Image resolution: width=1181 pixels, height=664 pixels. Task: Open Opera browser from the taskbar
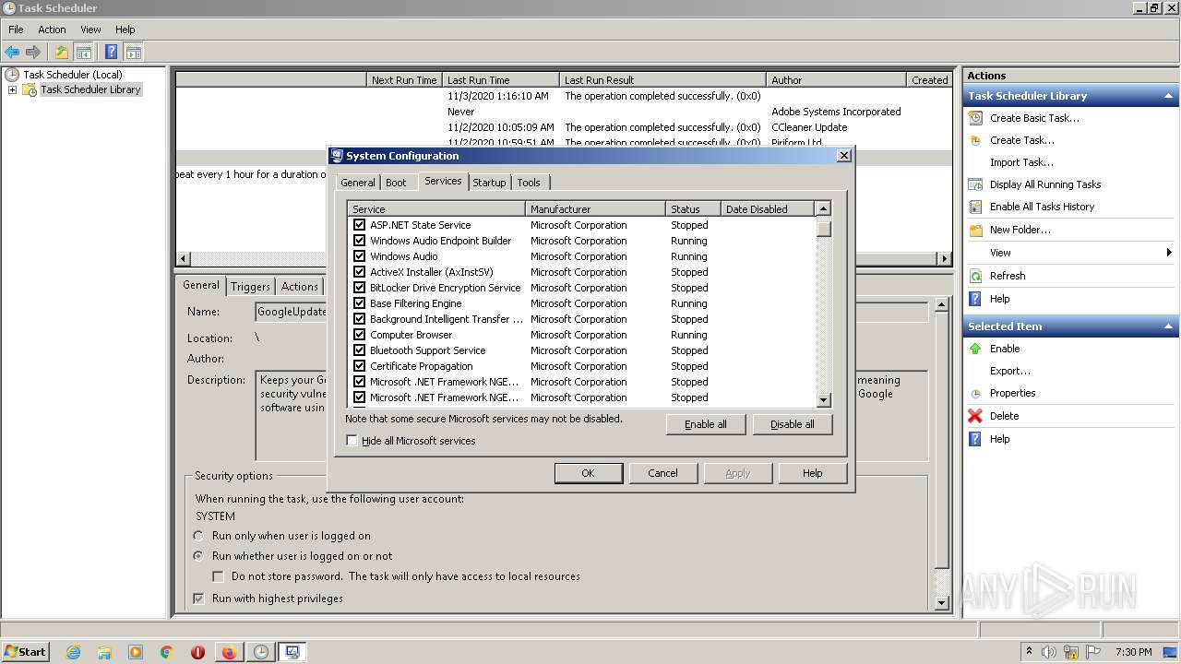click(197, 652)
